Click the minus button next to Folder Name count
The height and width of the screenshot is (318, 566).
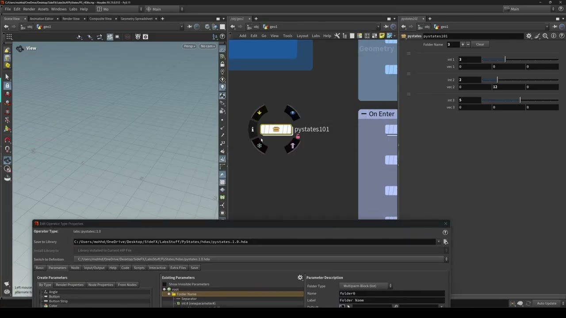468,44
